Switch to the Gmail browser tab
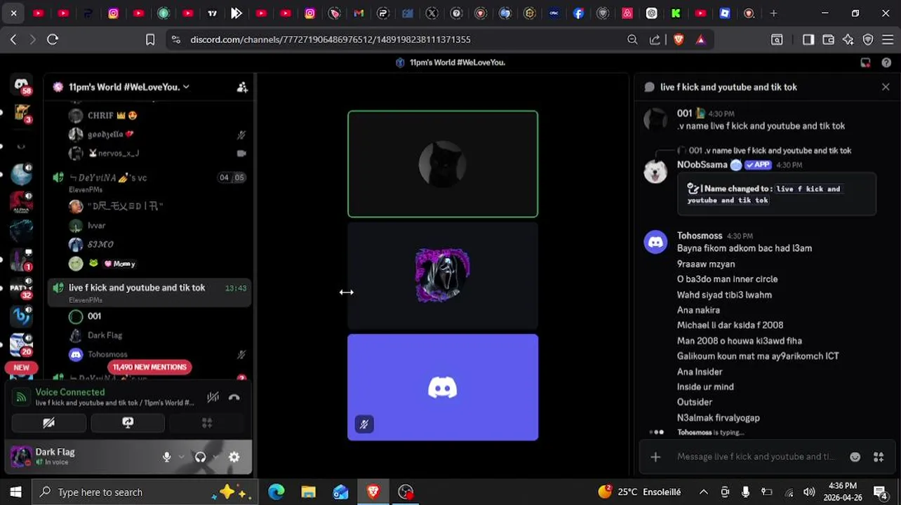Screen dimensions: 901x505 point(359,13)
